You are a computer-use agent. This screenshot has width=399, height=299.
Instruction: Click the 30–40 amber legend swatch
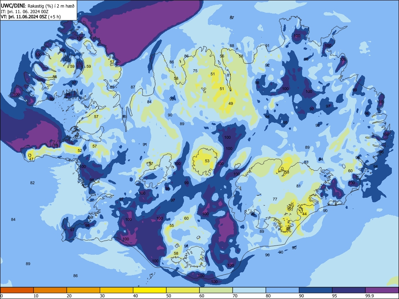pyautogui.click(x=117, y=290)
